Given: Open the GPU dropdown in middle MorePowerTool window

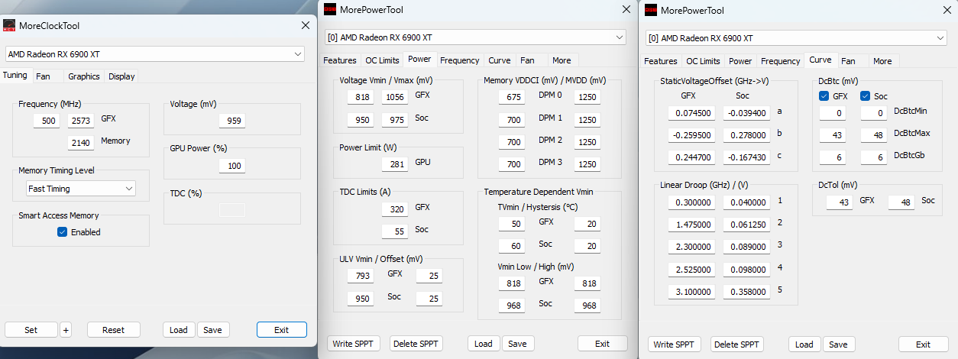Looking at the screenshot, I should coord(476,37).
